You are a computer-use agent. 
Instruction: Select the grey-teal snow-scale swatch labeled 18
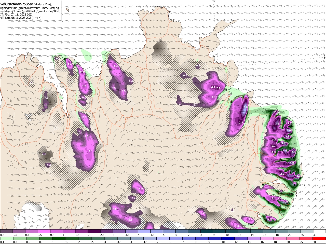282,231
